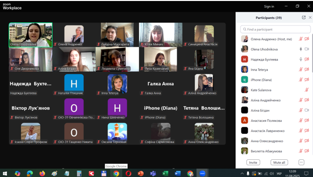Click the Mute all button
The width and height of the screenshot is (313, 177).
(x=279, y=162)
